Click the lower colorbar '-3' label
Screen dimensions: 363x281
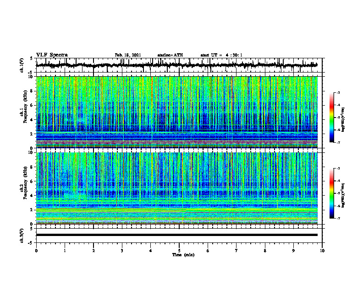pos(338,169)
